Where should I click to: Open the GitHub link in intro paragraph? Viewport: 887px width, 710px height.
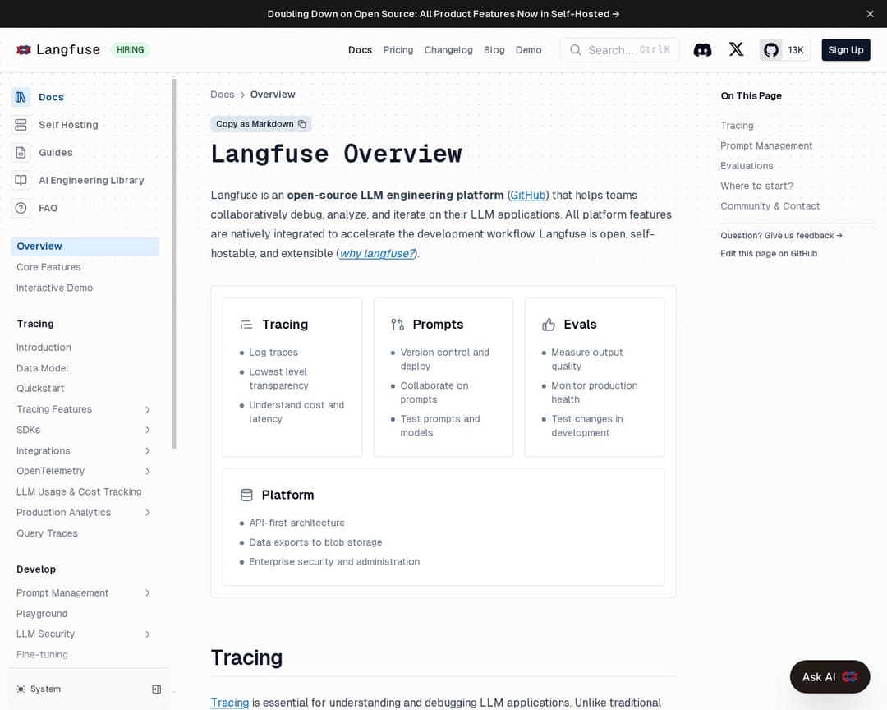pyautogui.click(x=527, y=196)
